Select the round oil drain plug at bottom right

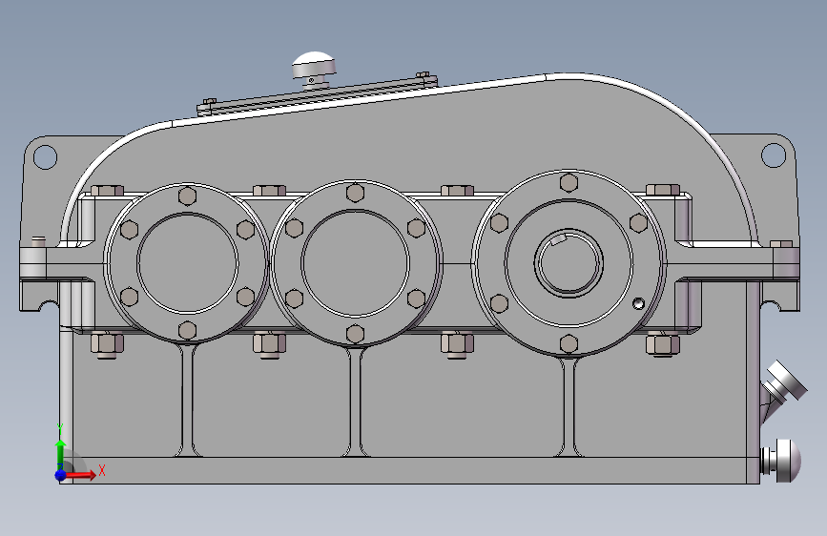click(781, 461)
